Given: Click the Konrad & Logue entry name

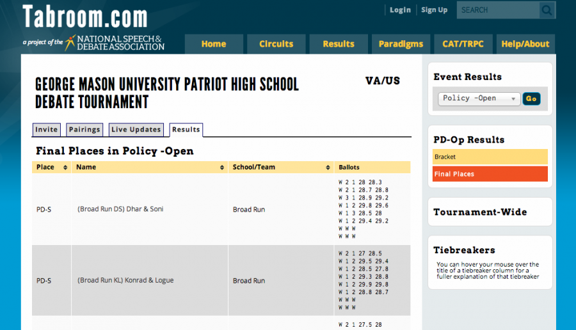Looking at the screenshot, I should click(x=125, y=280).
